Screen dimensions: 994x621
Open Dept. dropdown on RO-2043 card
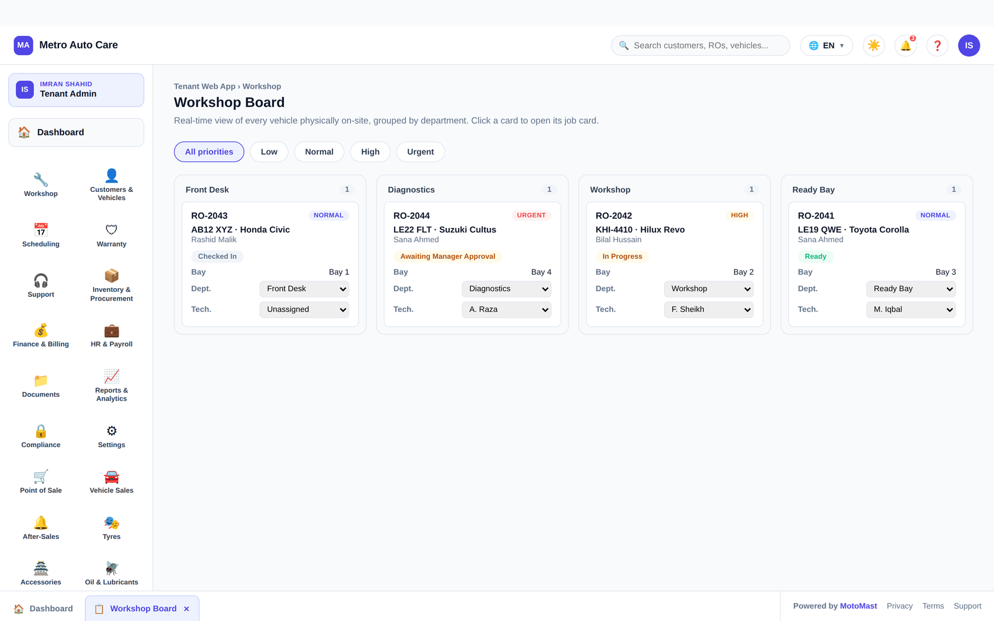pyautogui.click(x=304, y=289)
